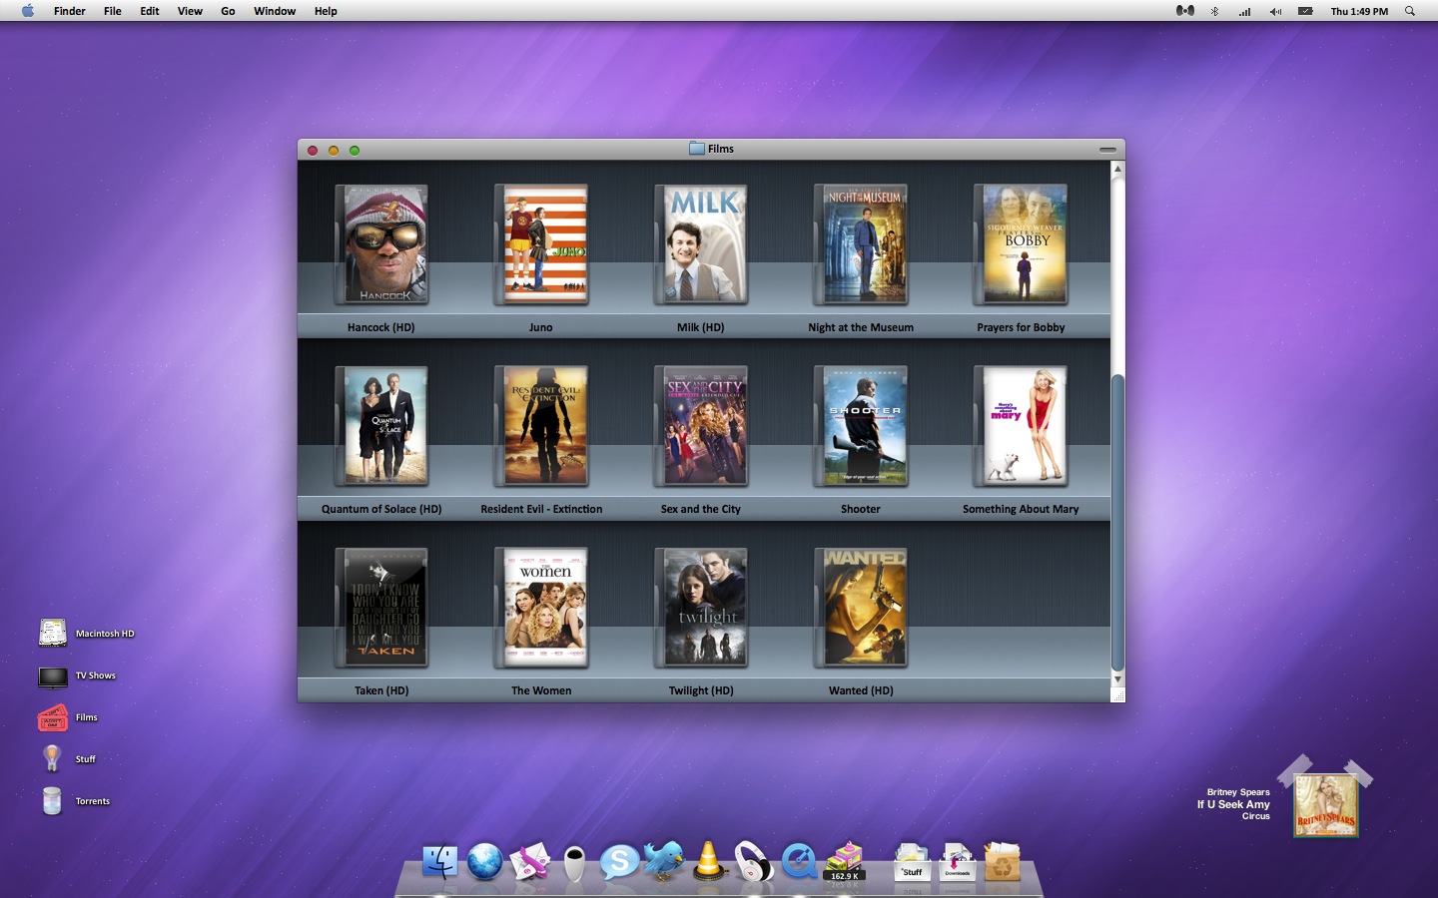1438x898 pixels.
Task: Click the scroll down arrow in Films window
Action: tap(1117, 679)
